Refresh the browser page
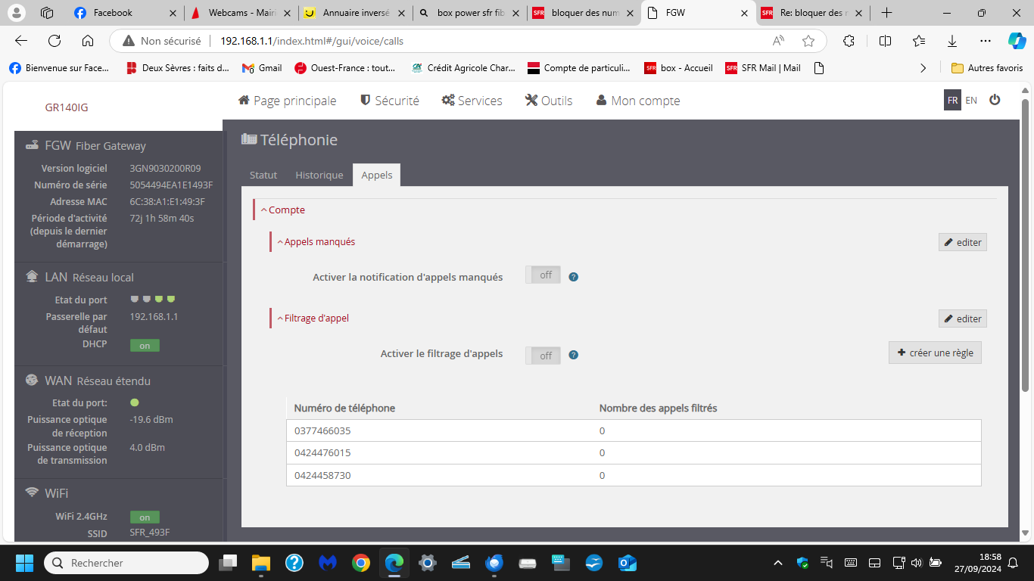The image size is (1034, 581). pos(55,41)
